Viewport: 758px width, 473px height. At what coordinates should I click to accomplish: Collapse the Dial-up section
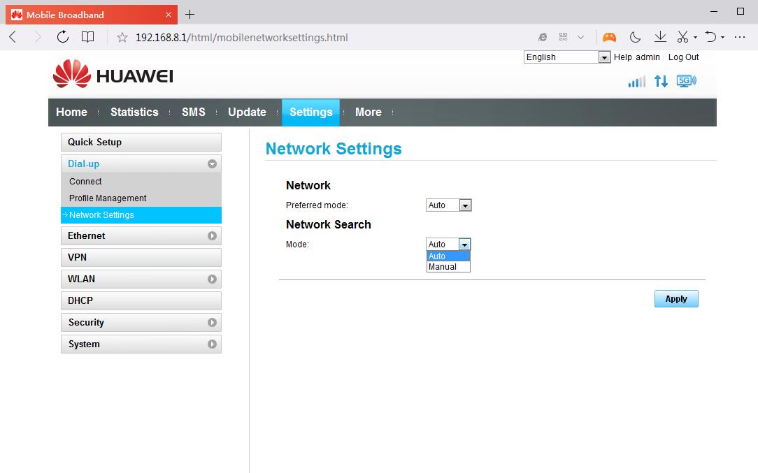212,164
